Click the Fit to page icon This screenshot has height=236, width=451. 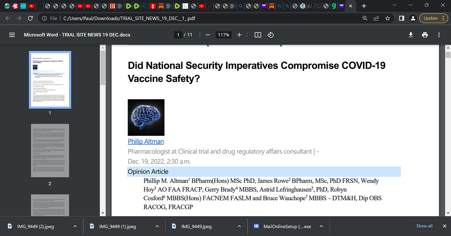coord(258,35)
